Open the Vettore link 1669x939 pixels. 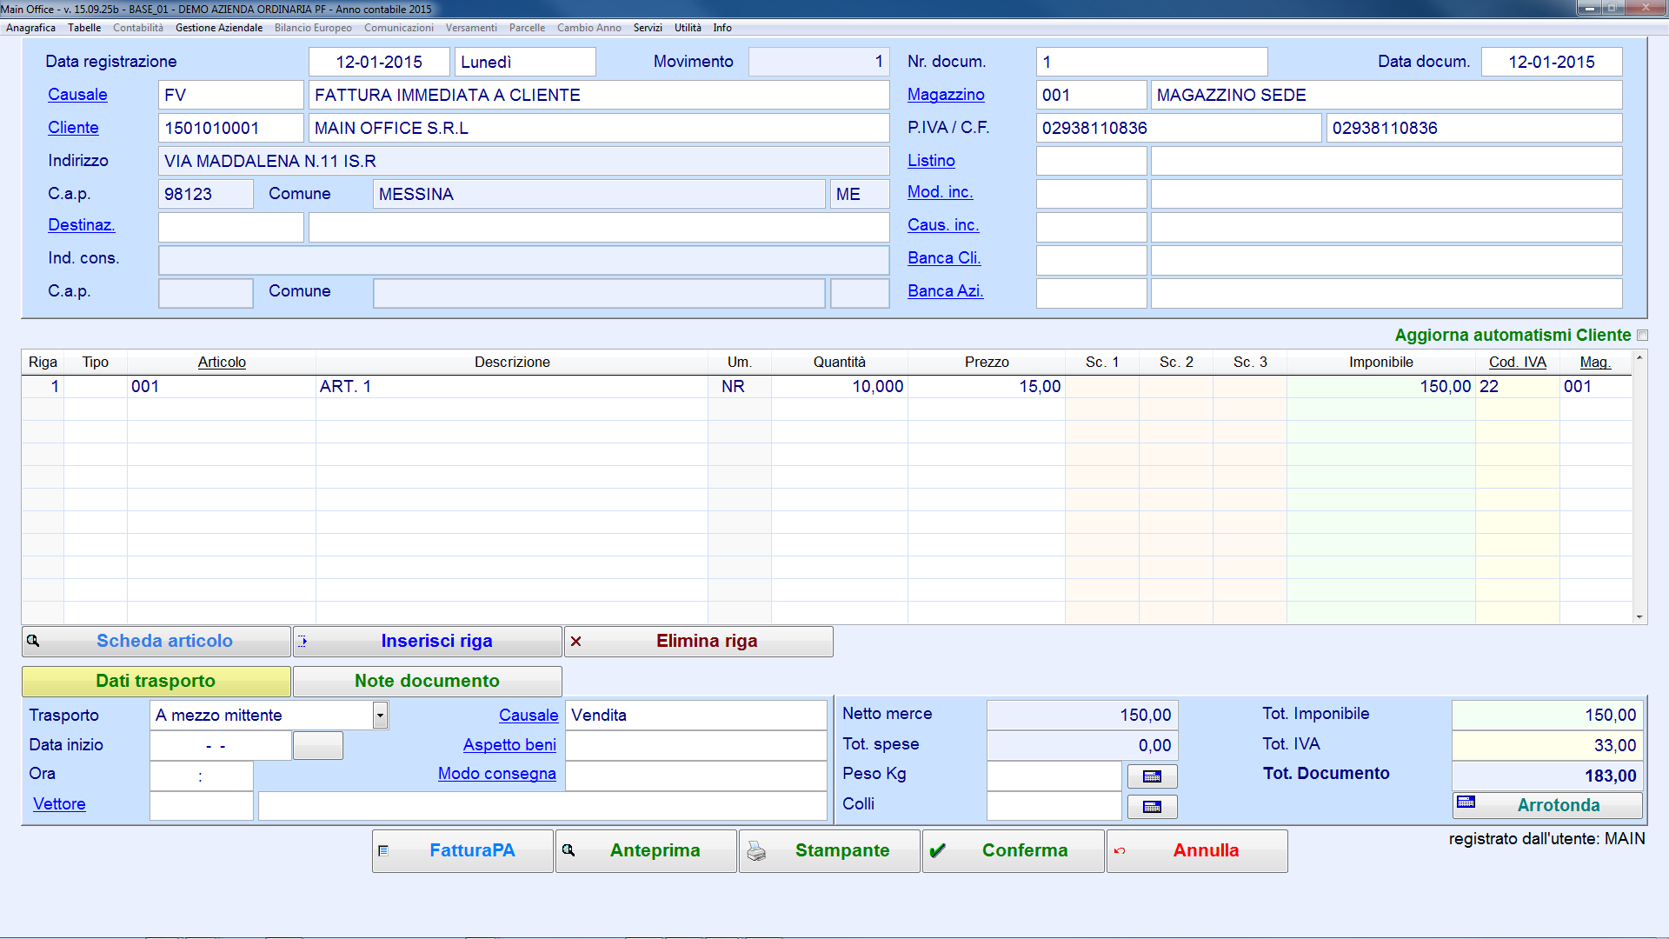59,804
